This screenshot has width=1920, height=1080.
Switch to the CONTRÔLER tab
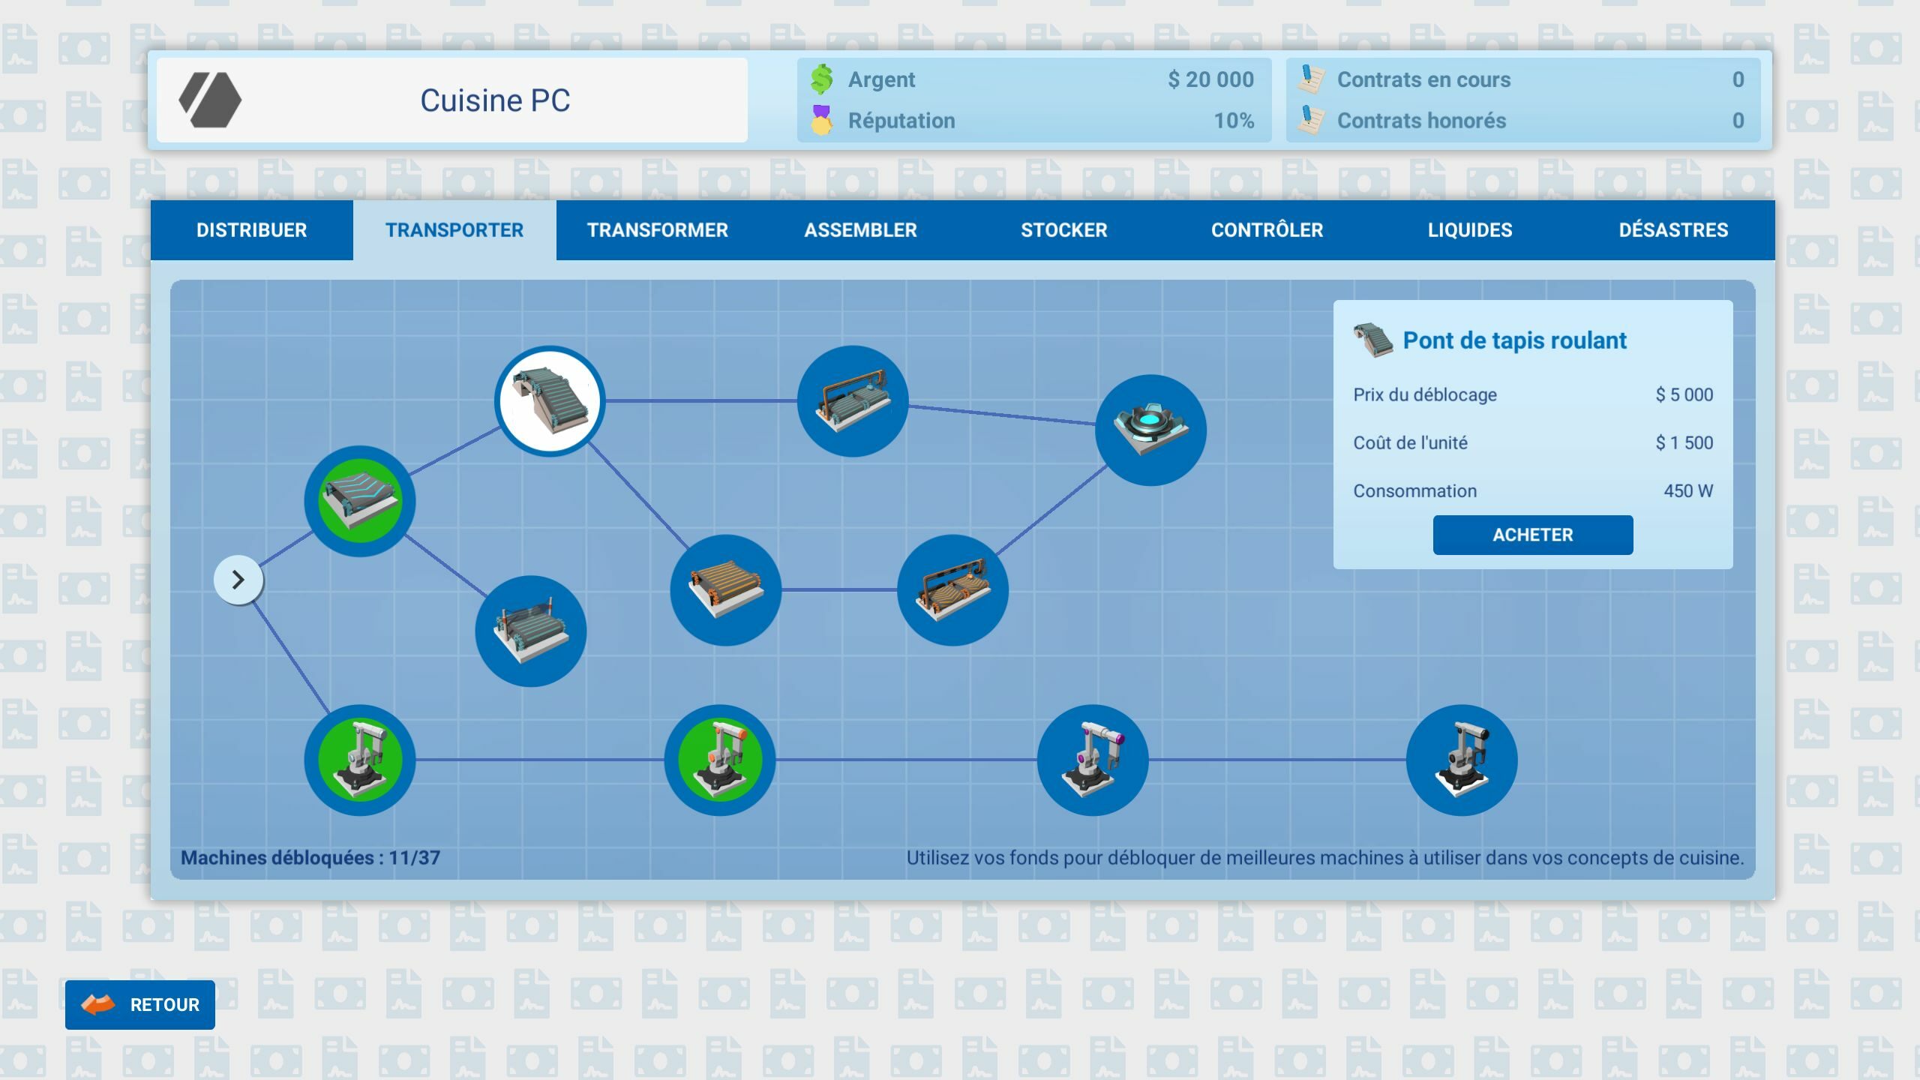(x=1267, y=230)
